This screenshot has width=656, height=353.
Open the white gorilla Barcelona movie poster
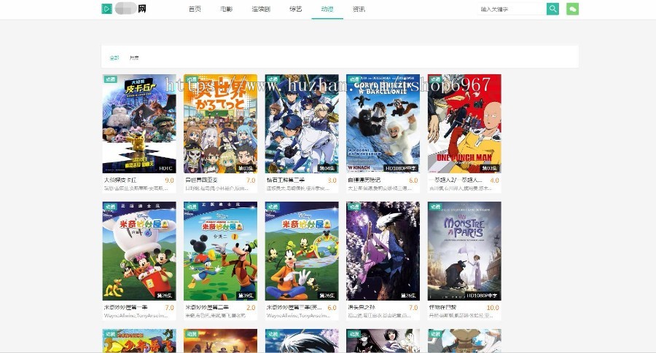[x=383, y=124]
